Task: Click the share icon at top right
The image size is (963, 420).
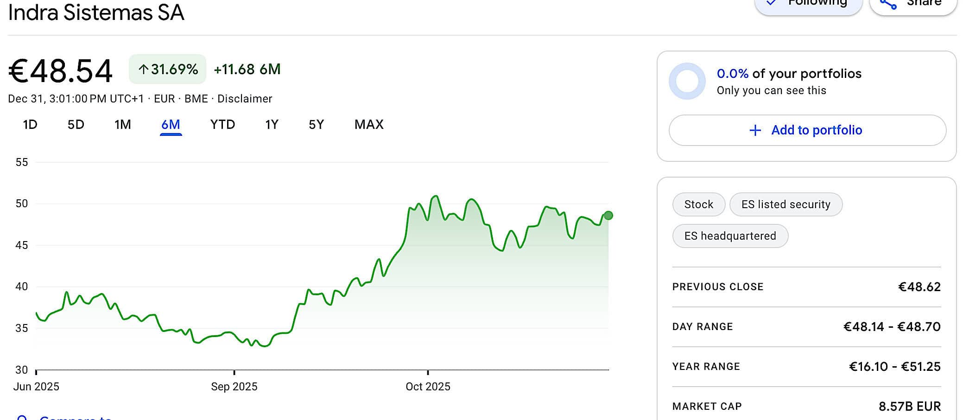Action: tap(887, 5)
